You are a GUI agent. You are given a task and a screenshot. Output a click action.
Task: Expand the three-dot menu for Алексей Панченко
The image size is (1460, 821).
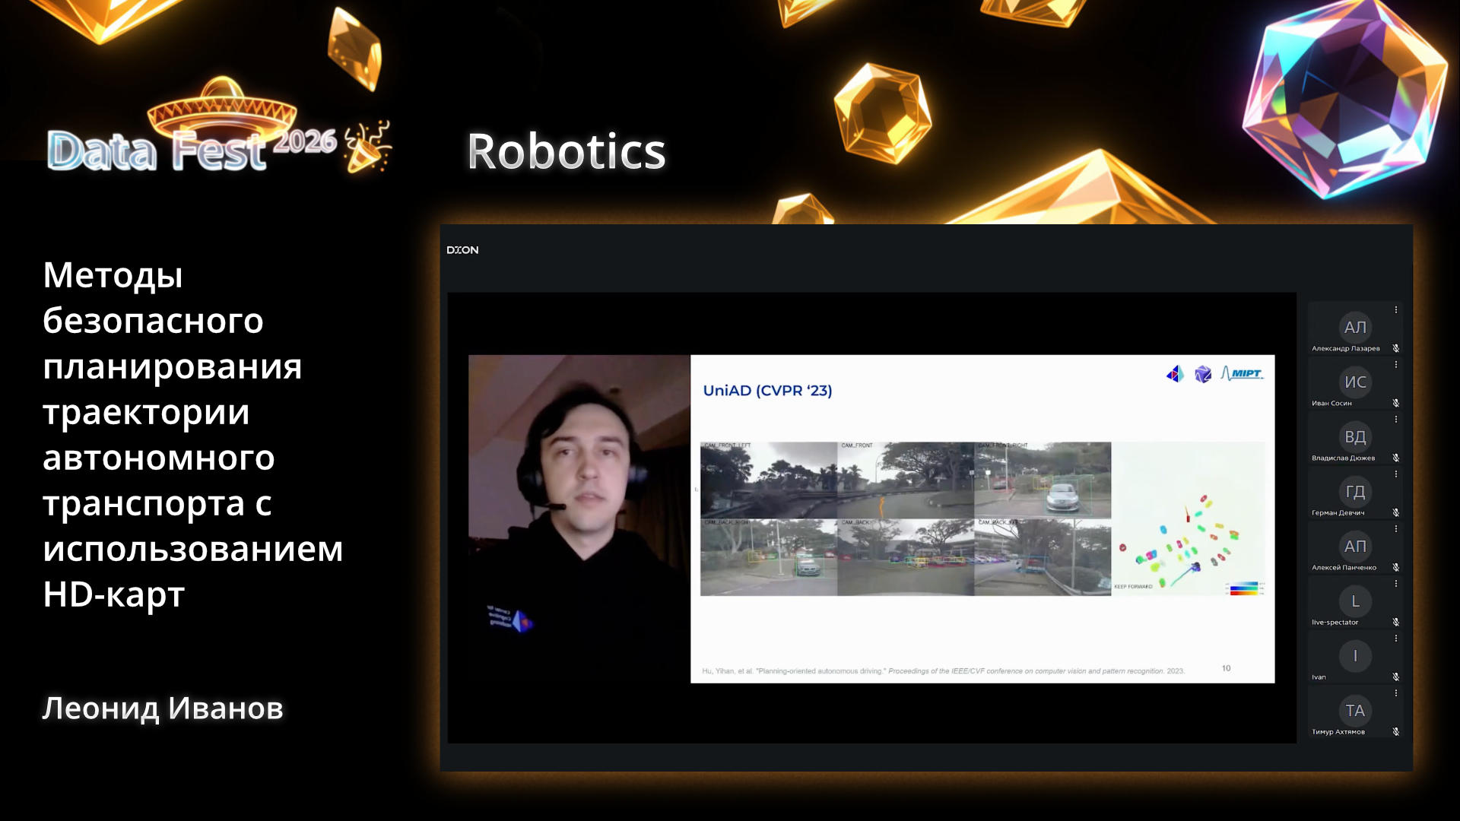coord(1396,528)
